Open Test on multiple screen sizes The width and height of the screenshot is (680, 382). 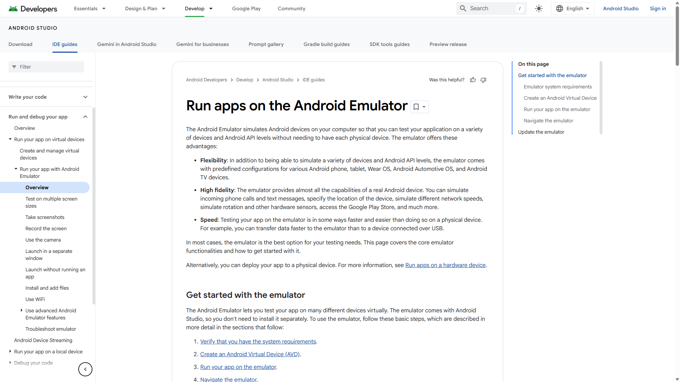click(x=51, y=202)
